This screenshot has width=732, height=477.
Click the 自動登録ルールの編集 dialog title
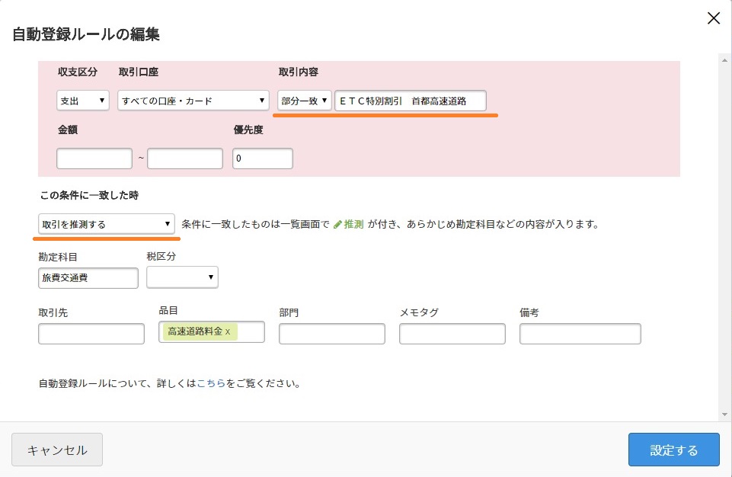[86, 34]
